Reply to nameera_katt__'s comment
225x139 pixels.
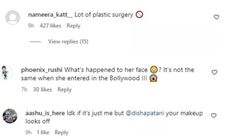click(x=73, y=26)
